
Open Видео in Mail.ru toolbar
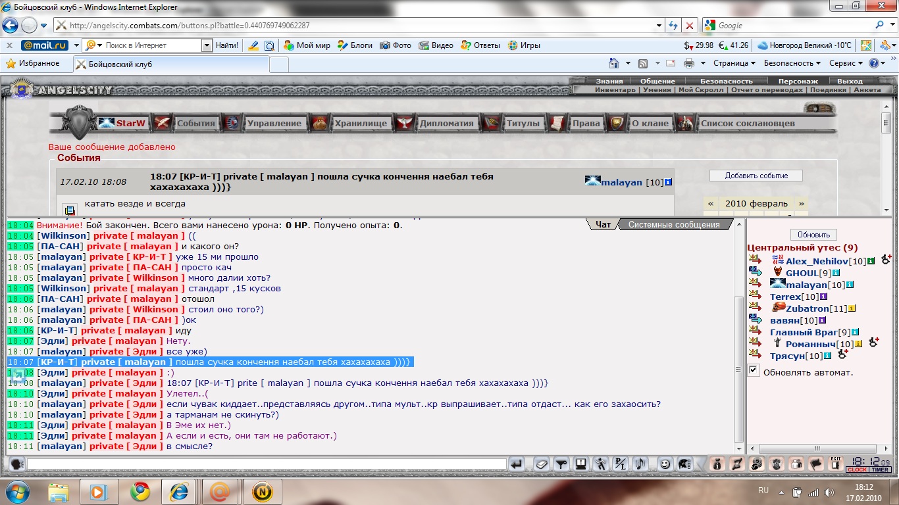tap(436, 45)
